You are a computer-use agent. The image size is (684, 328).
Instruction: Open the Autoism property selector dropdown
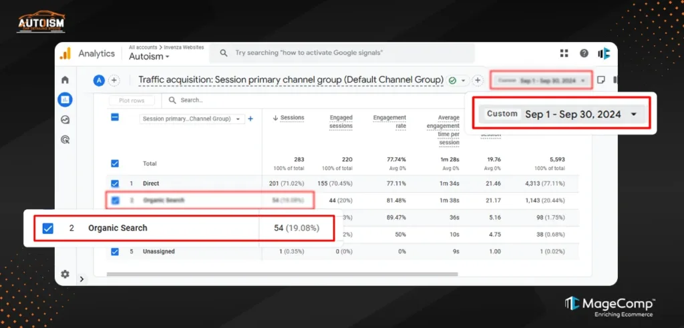(x=148, y=57)
